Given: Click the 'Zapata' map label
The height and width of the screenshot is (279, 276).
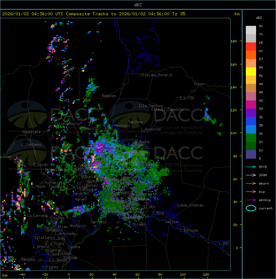Looking at the screenshot, I should click(74, 247).
